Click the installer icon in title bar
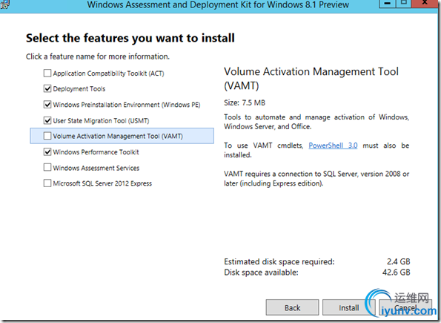 pyautogui.click(x=4, y=4)
